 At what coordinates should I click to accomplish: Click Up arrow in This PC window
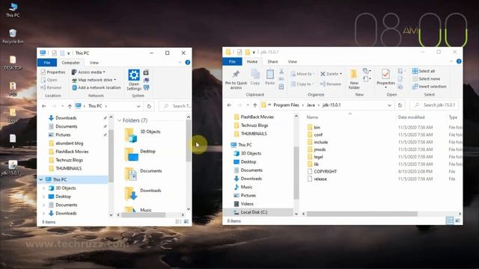coord(70,106)
